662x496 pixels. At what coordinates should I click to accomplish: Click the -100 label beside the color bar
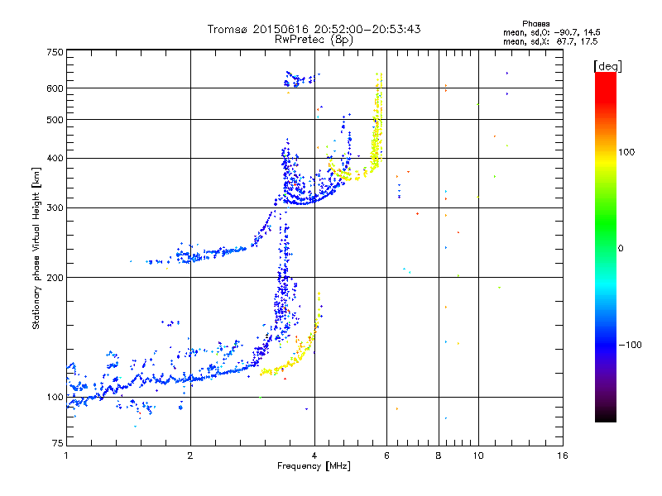[x=630, y=345]
